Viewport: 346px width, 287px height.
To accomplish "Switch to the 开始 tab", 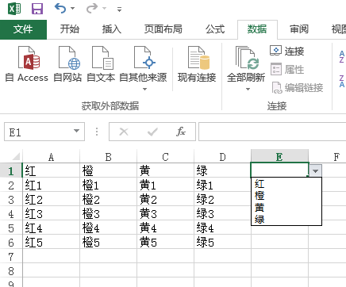I will [x=70, y=29].
